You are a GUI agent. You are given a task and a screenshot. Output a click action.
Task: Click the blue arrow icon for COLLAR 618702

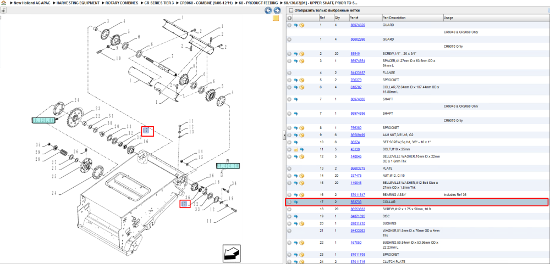coord(296,87)
